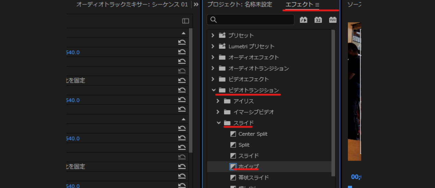Click the panel layout toggle icon above reset buttons

click(186, 21)
